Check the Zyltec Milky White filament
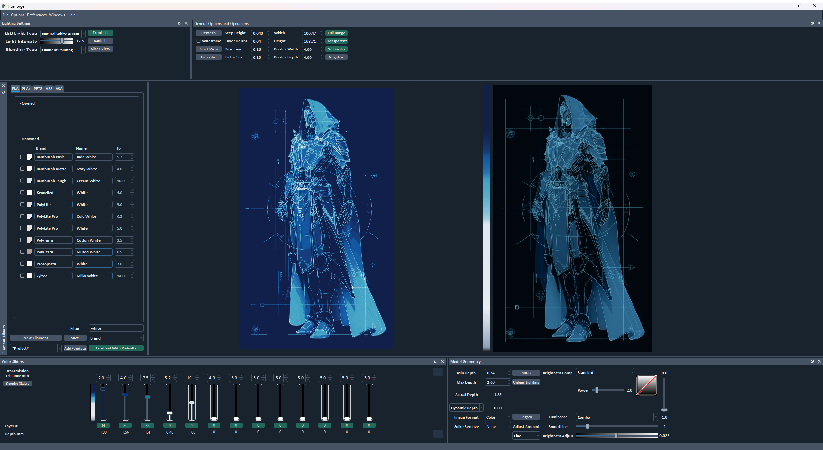The height and width of the screenshot is (450, 823). (x=22, y=276)
